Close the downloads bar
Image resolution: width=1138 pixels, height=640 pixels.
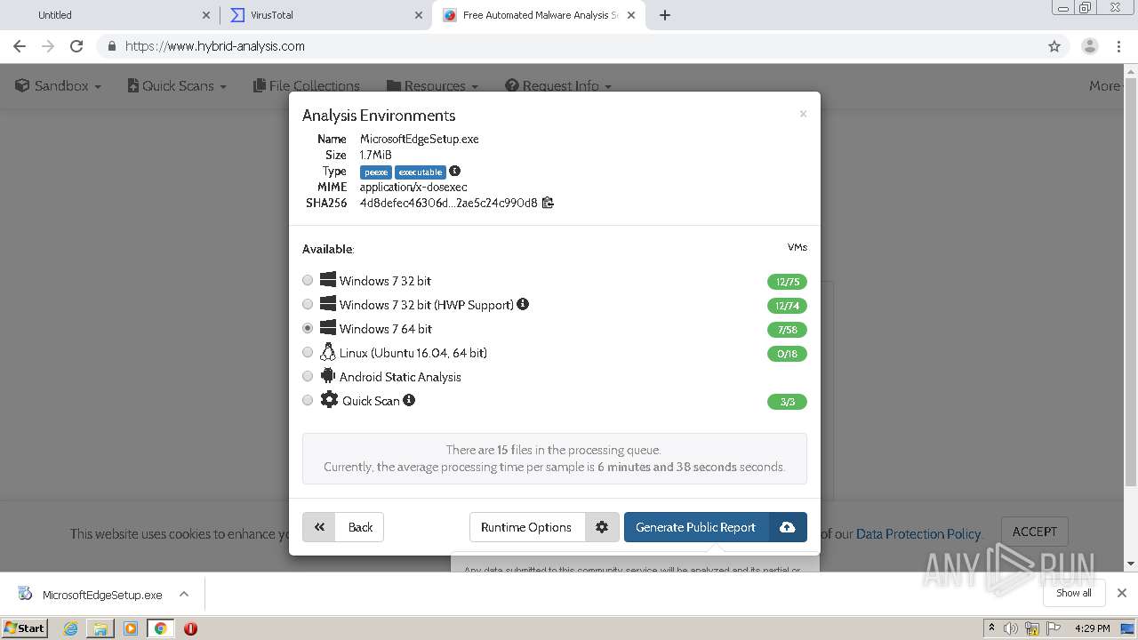pos(1122,593)
